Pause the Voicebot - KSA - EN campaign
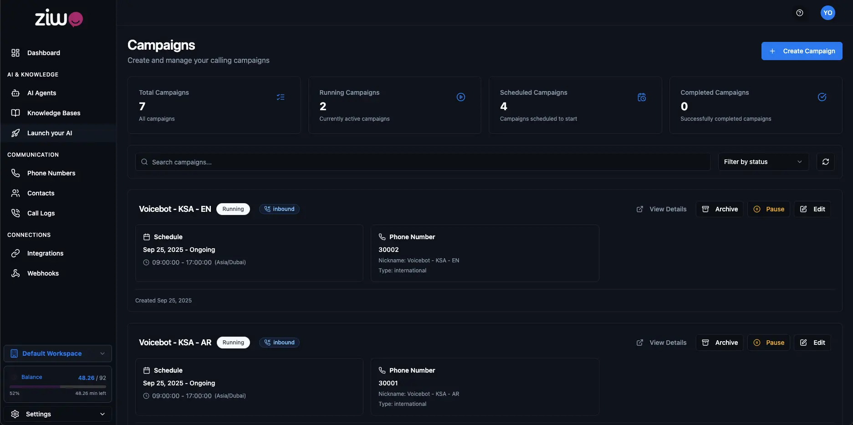This screenshot has width=853, height=425. (768, 209)
